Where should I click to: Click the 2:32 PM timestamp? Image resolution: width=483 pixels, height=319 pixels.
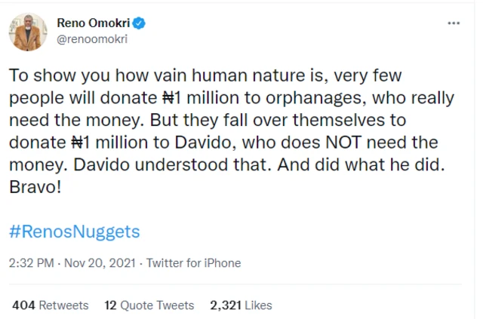(31, 263)
